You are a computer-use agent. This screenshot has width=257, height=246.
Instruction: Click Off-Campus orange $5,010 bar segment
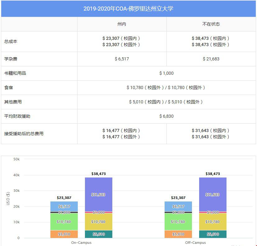pyautogui.click(x=178, y=234)
